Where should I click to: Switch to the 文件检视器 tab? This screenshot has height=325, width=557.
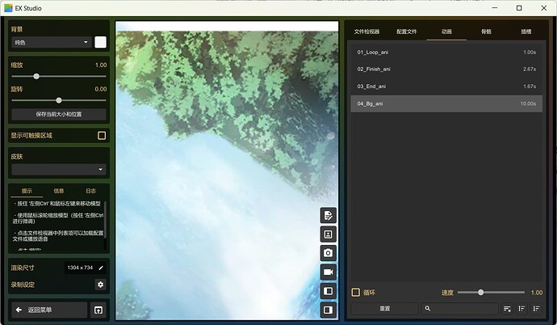point(366,32)
